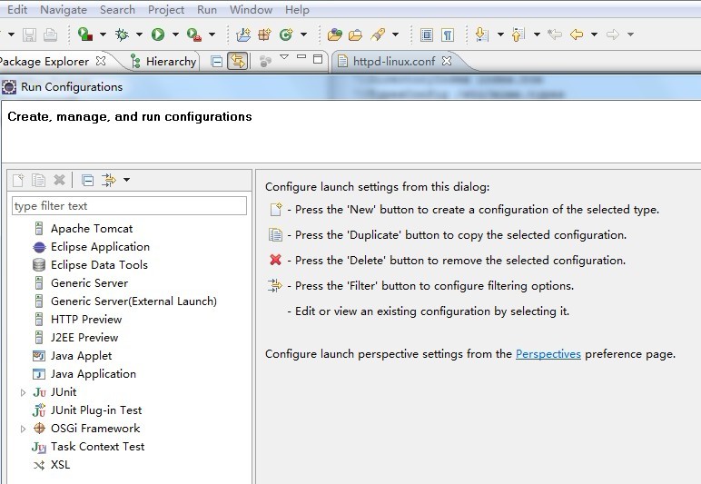Image resolution: width=701 pixels, height=484 pixels.
Task: Click the green Run play icon
Action: pyautogui.click(x=158, y=35)
